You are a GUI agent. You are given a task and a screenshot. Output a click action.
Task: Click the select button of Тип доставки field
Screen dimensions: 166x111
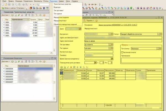[x=110, y=45]
